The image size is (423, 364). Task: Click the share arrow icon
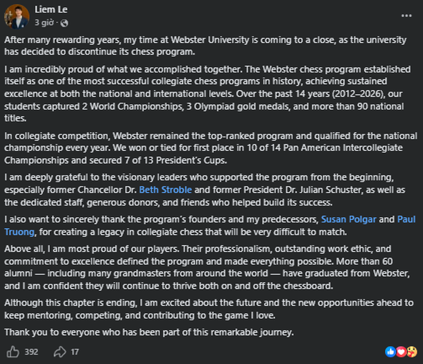coord(60,352)
